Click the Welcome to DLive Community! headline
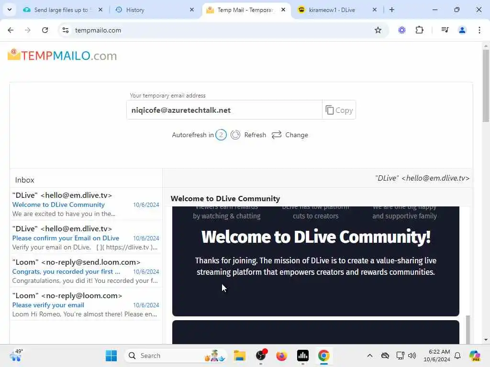The image size is (490, 367). click(316, 237)
